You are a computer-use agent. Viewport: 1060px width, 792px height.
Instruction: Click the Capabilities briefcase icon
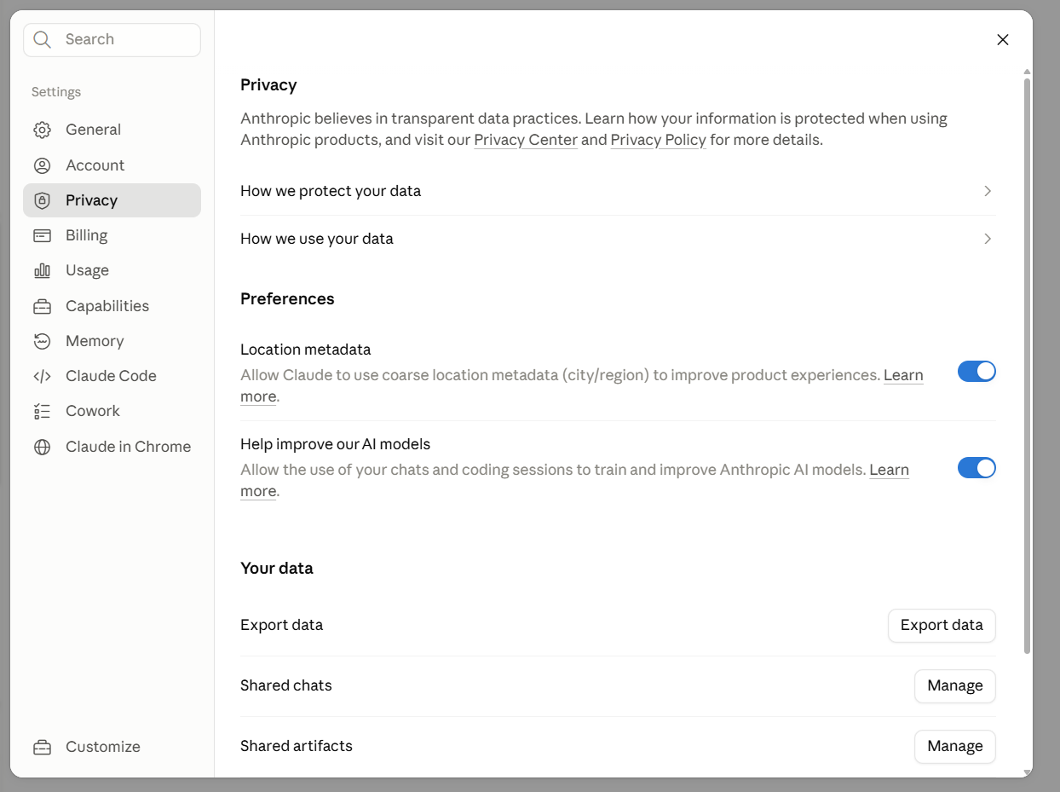click(x=42, y=306)
